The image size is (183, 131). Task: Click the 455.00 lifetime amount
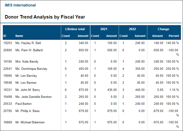pos(83,69)
